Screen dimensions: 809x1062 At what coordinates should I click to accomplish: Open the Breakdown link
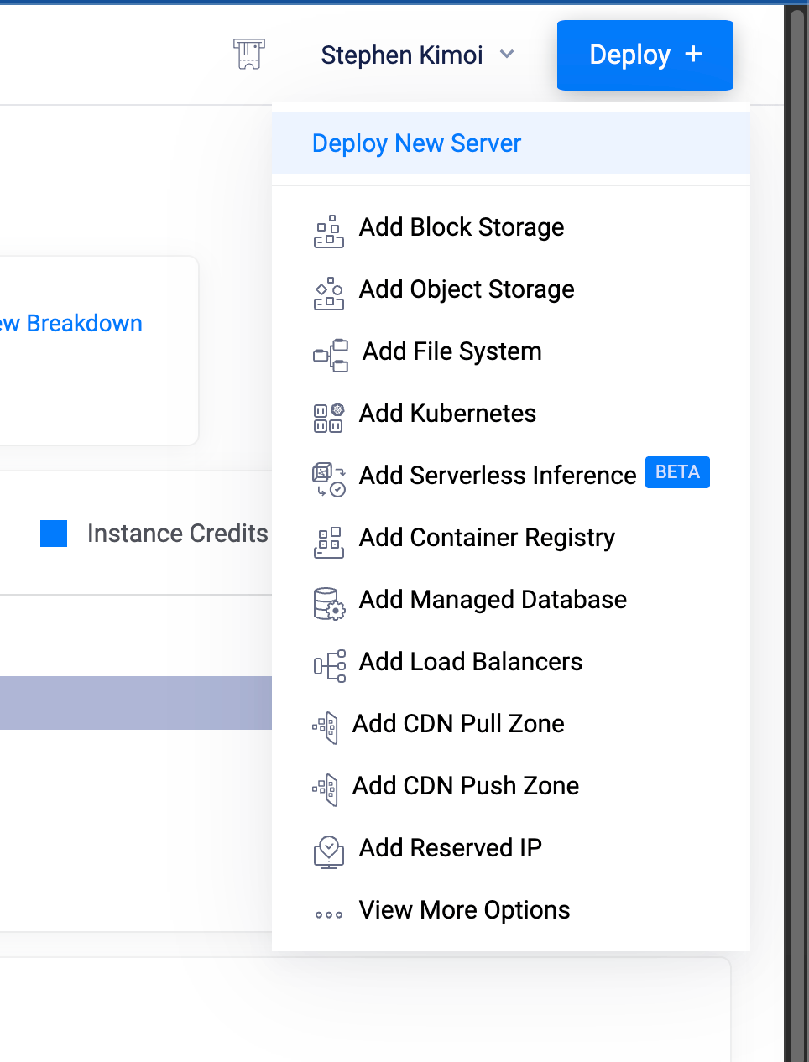click(72, 324)
